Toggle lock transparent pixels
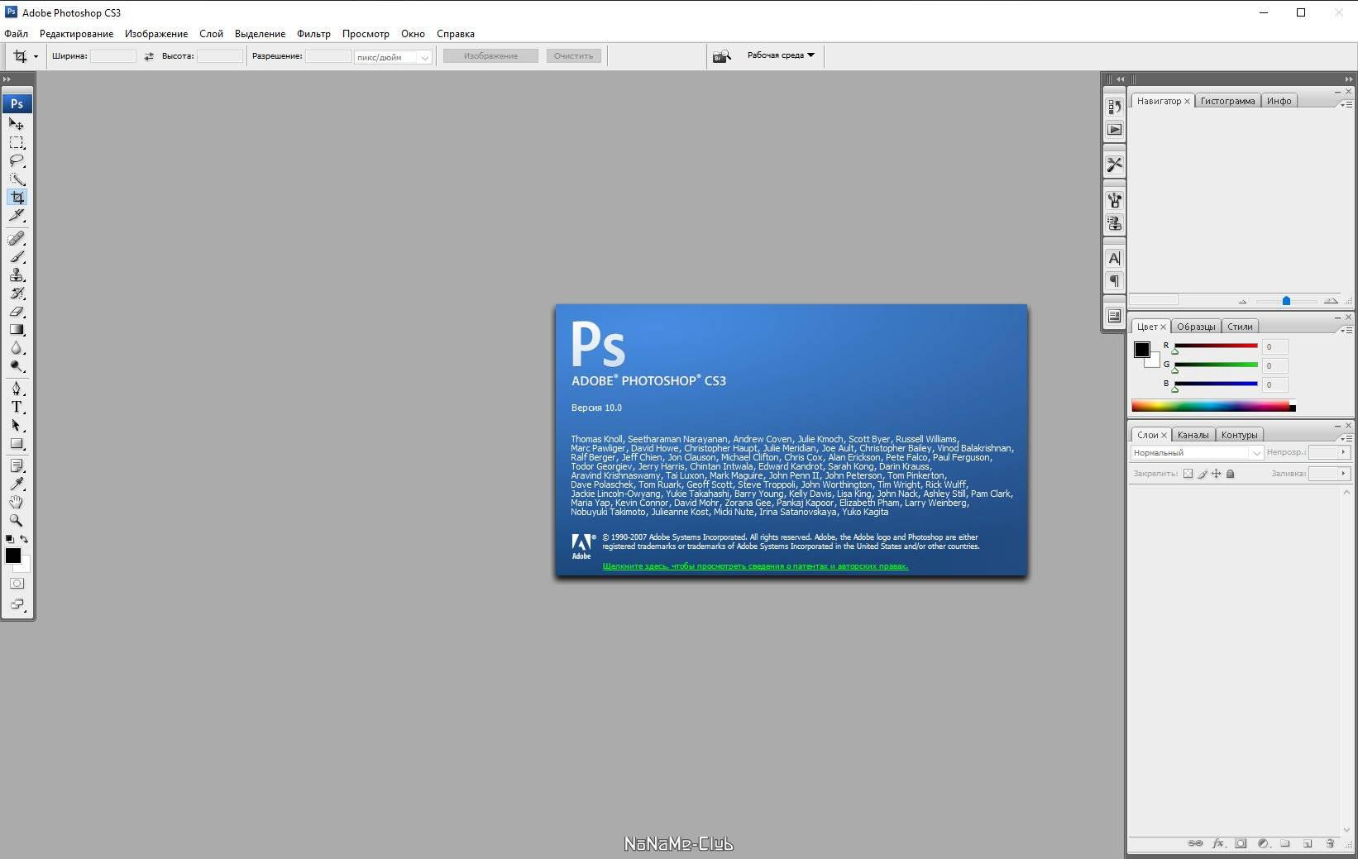1358x859 pixels. tap(1188, 474)
